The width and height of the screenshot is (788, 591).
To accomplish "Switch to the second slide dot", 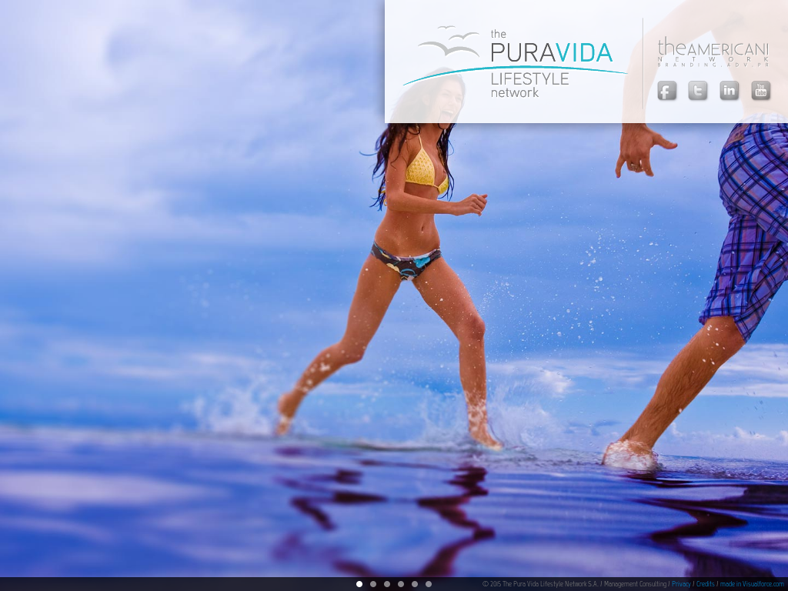I will (x=373, y=584).
